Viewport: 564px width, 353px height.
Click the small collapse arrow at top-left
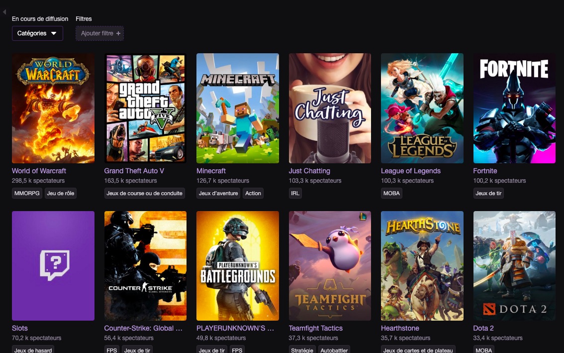coord(4,12)
